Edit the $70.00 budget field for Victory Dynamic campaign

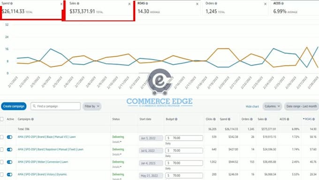pyautogui.click(x=184, y=175)
